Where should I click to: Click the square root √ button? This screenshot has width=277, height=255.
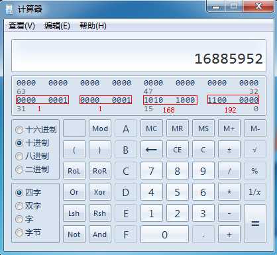[255, 150]
